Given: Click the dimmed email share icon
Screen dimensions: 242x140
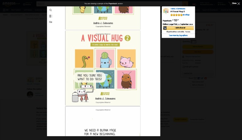Looking at the screenshot, I should point(195,78).
